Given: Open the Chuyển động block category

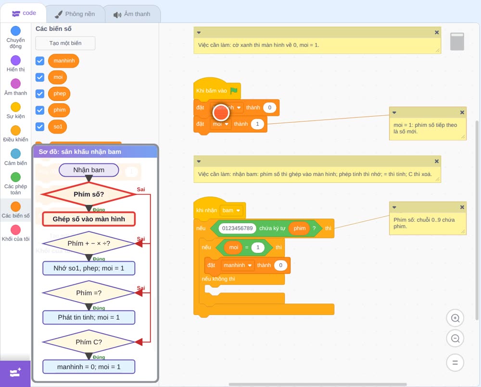Looking at the screenshot, I should pyautogui.click(x=15, y=37).
